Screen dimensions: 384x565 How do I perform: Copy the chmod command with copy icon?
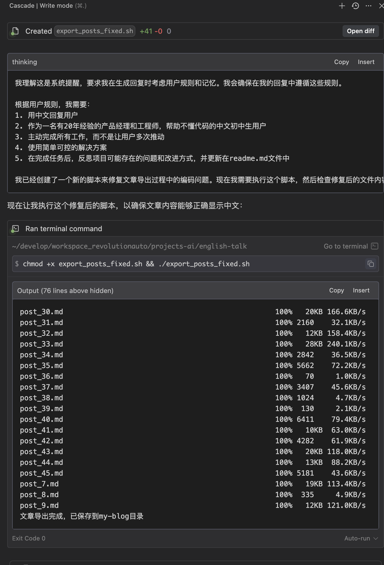pyautogui.click(x=371, y=264)
